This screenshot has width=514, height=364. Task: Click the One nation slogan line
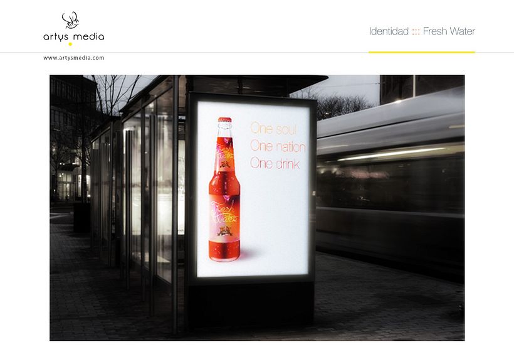278,146
